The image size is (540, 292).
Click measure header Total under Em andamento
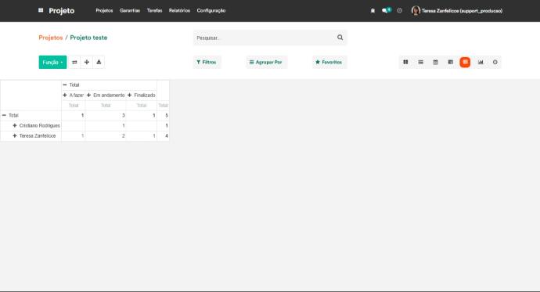point(106,106)
